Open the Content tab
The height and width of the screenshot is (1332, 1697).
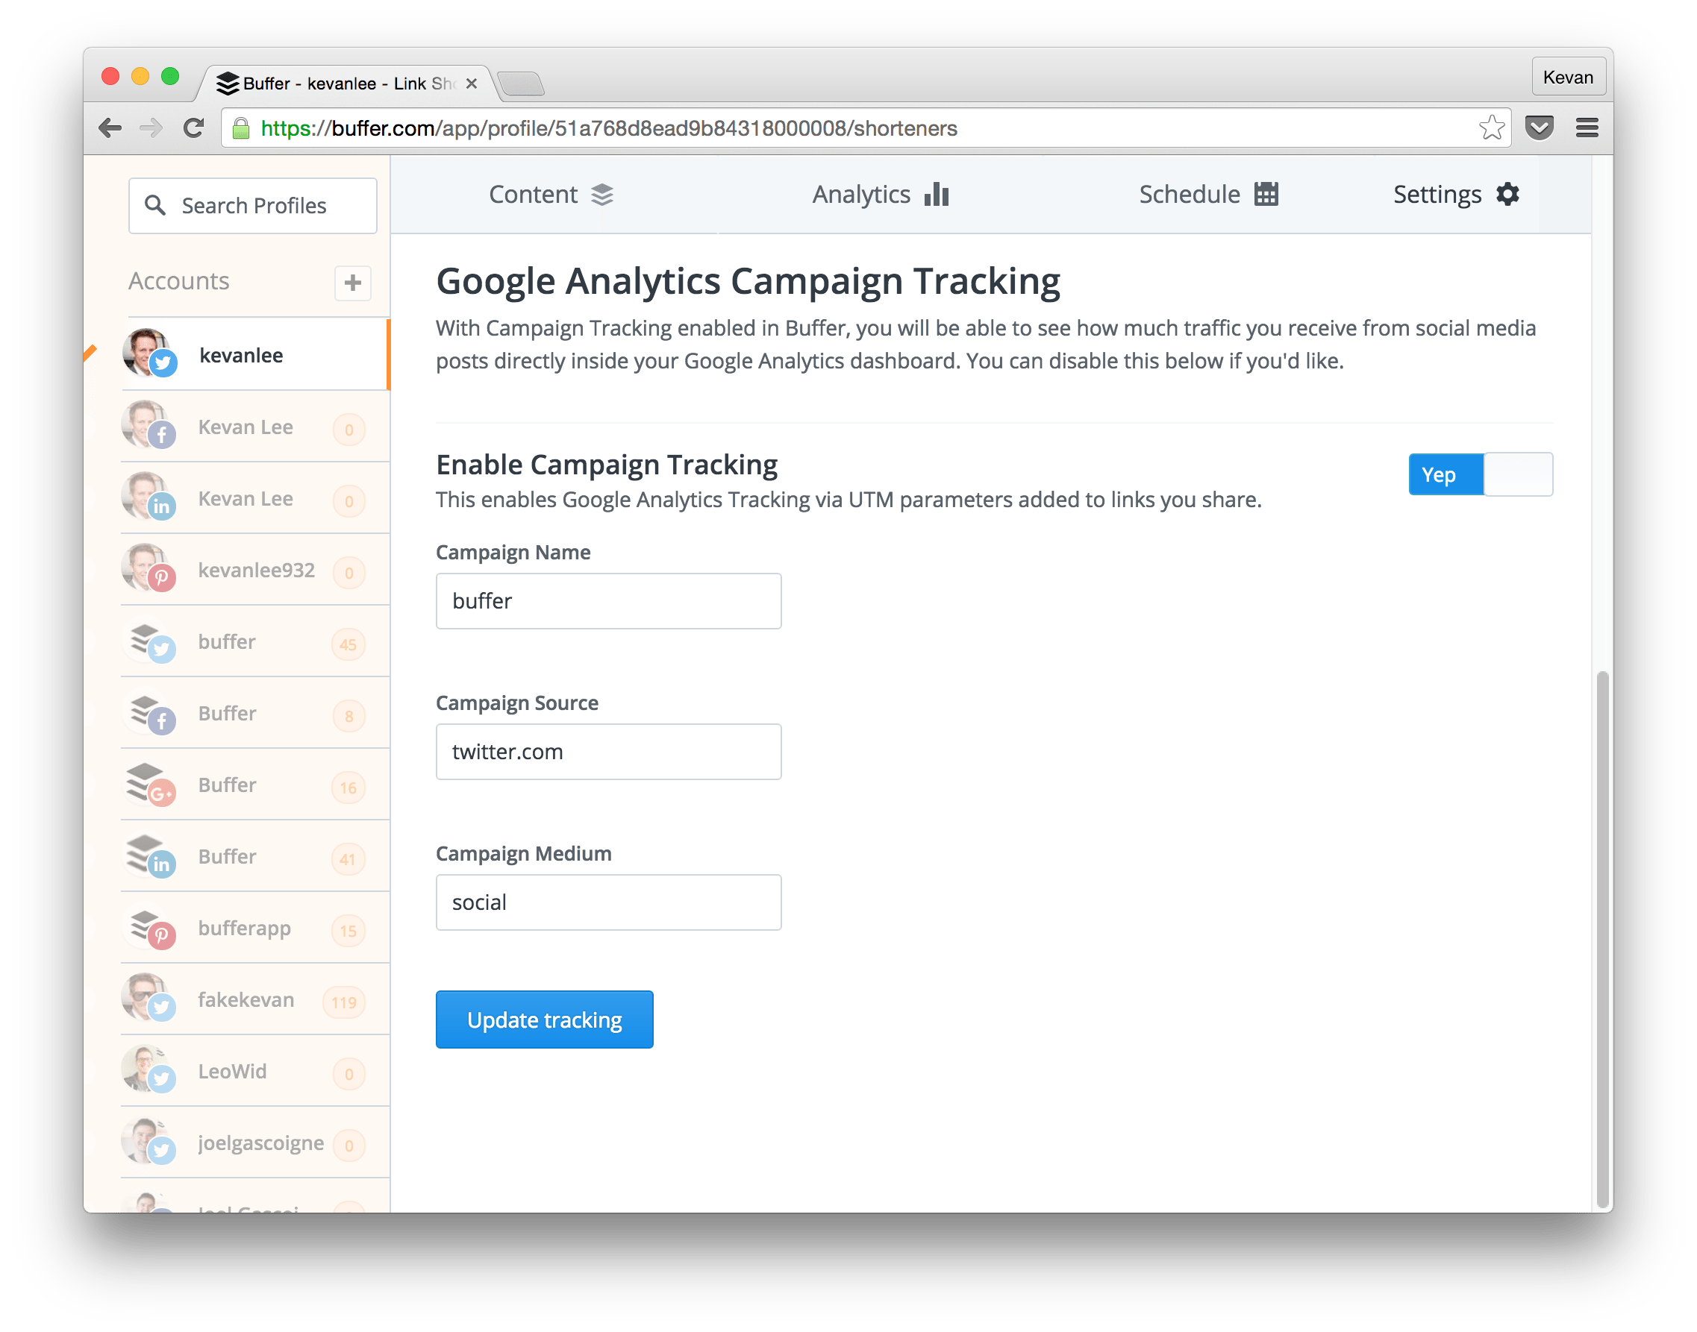coord(551,194)
